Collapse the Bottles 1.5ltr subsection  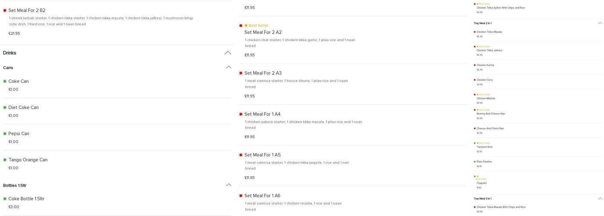click(x=229, y=185)
